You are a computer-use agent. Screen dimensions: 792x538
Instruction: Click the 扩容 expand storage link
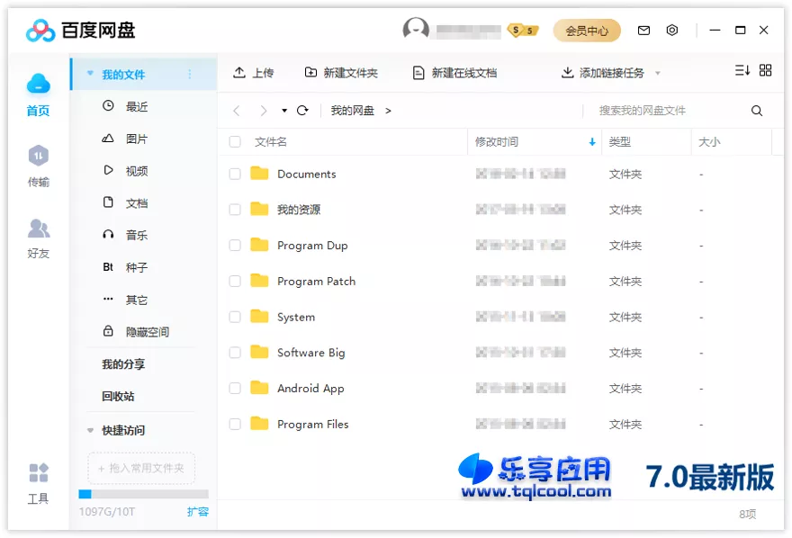197,511
